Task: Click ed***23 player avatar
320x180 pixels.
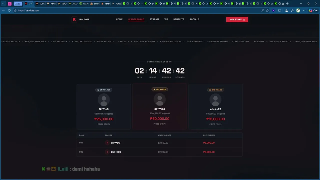Action: coord(215,100)
